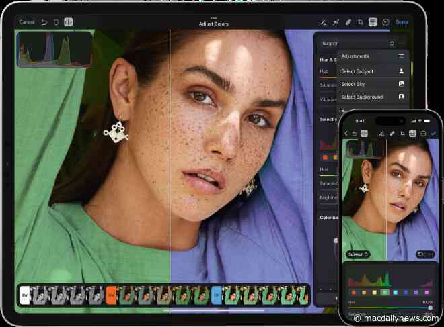
Task: Open the adjustments sliders panel on iPad
Action: pyautogui.click(x=373, y=22)
